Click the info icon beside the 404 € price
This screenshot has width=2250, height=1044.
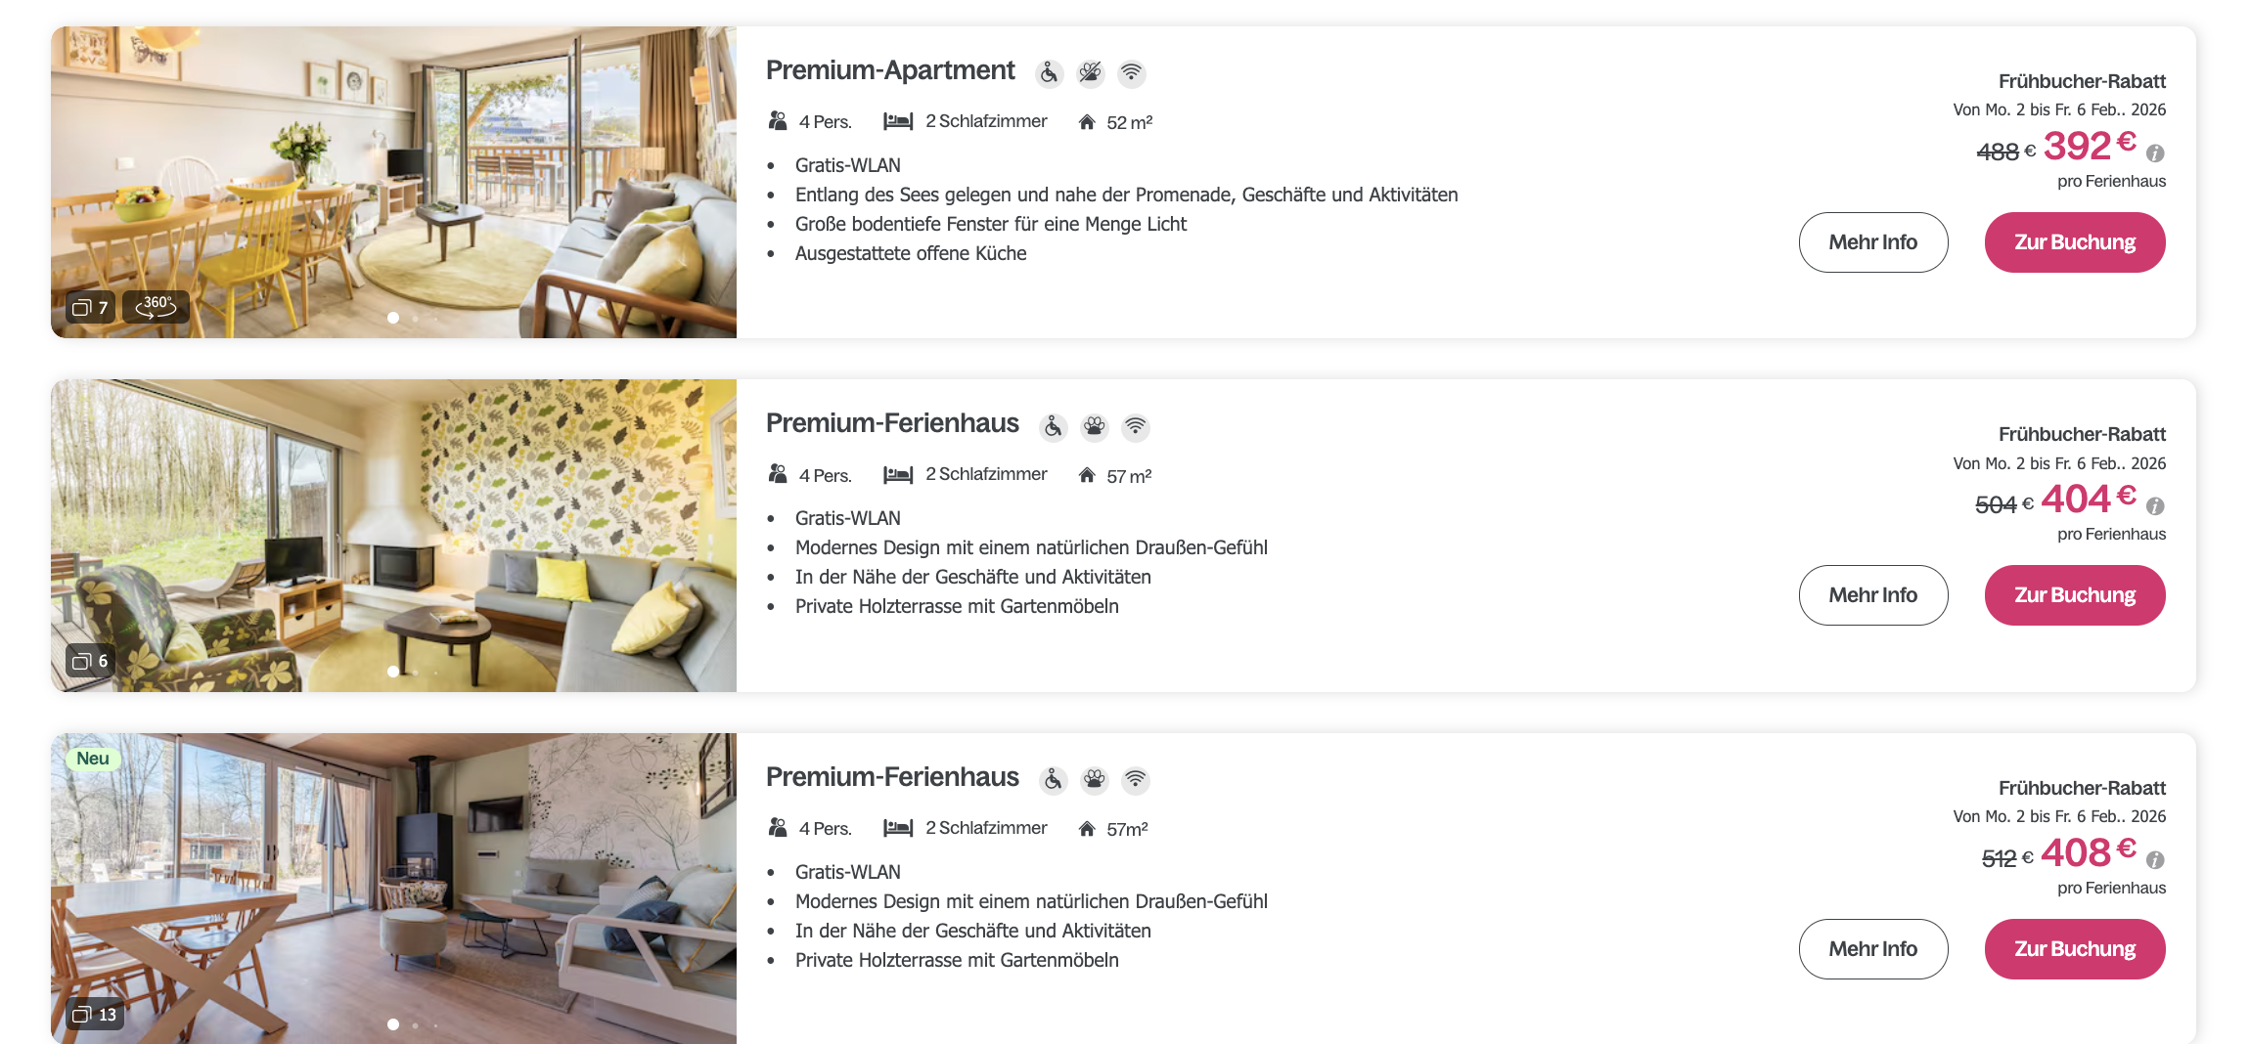[x=2155, y=506]
